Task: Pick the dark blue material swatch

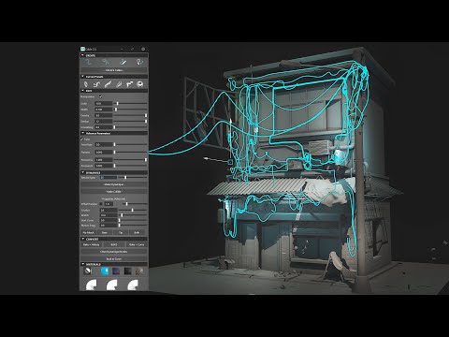Action: pos(116,271)
